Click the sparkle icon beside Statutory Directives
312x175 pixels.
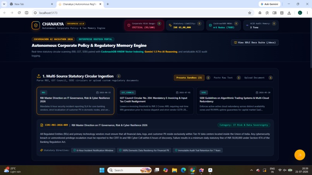point(41,150)
